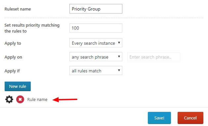Click the arrow on the Apply to dropdown
This screenshot has width=208, height=126.
pos(119,43)
